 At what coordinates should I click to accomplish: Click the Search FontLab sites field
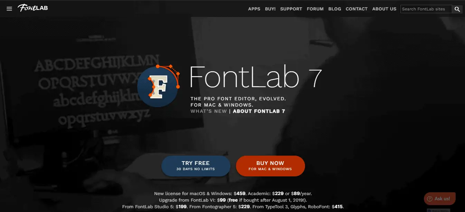click(426, 9)
